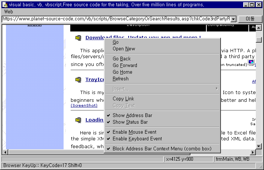The image size is (264, 170).
Task: Click the resize grip in the status bar corner
Action: pyautogui.click(x=260, y=166)
